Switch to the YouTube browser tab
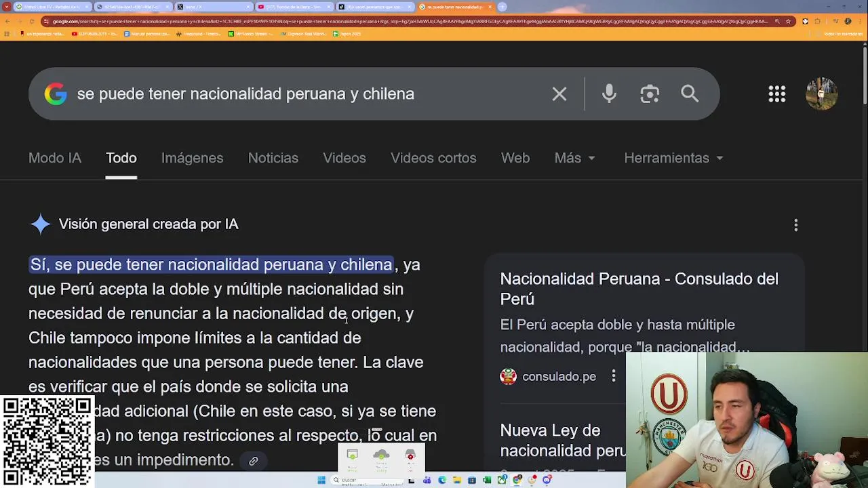This screenshot has width=868, height=488. coord(294,7)
